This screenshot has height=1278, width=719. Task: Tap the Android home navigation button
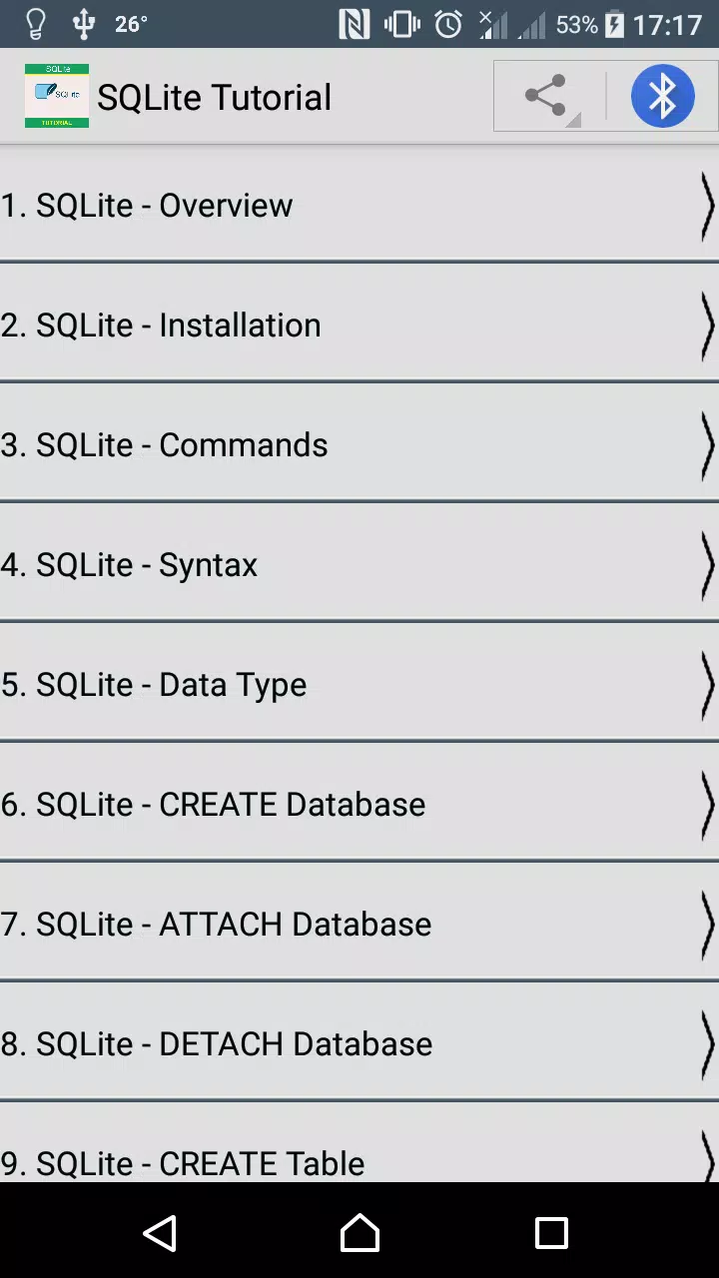pyautogui.click(x=359, y=1234)
